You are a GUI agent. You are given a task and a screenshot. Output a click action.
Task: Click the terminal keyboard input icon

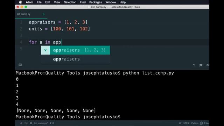tap(20, 65)
